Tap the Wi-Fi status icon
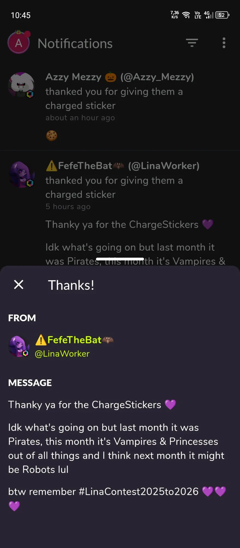240x548 pixels. [x=186, y=15]
